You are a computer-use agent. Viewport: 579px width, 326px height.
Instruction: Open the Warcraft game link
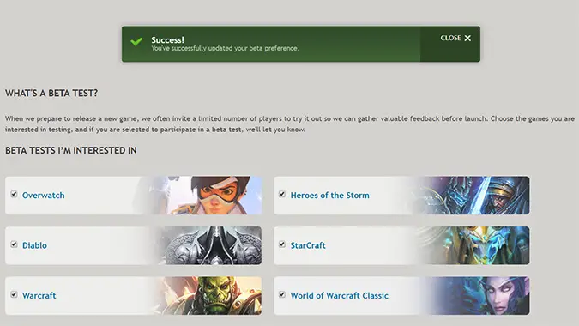[x=39, y=296]
